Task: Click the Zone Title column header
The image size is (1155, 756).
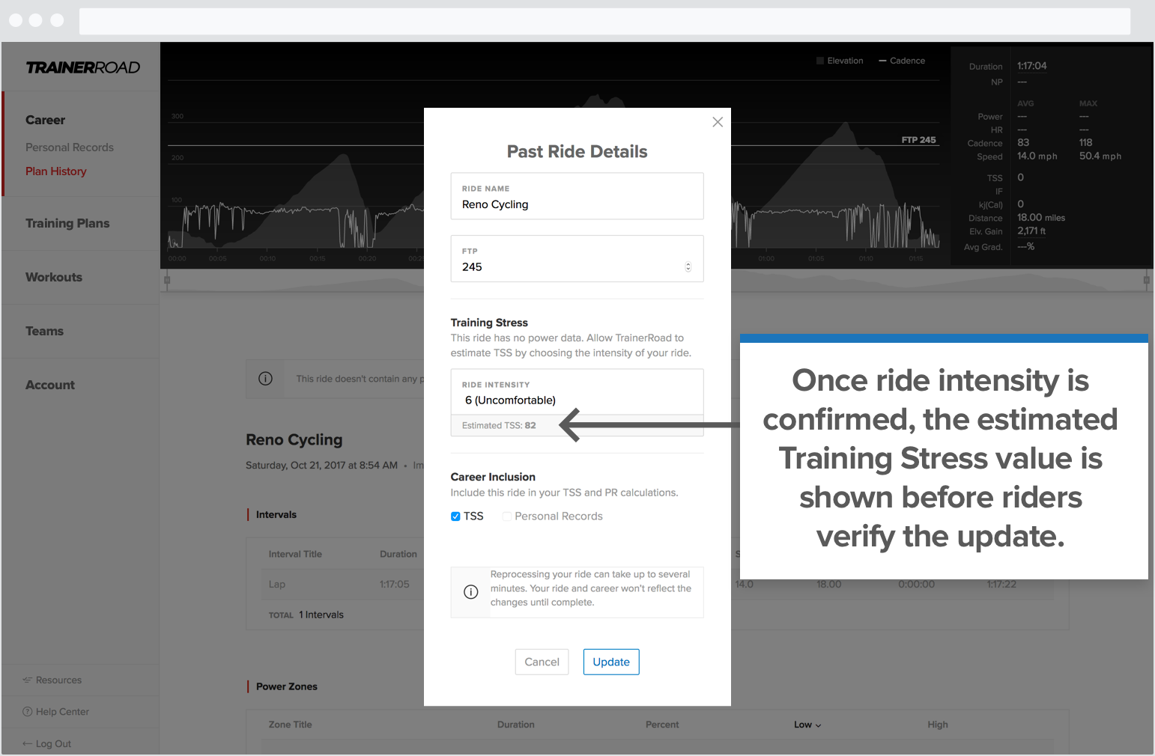Action: click(x=291, y=725)
